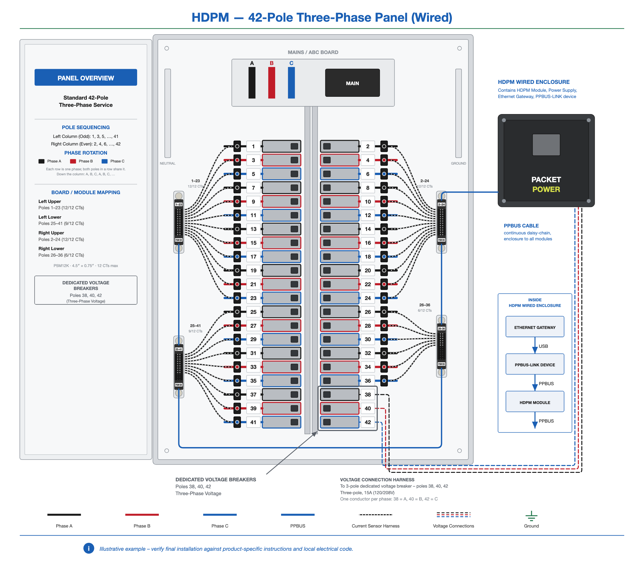Click the Voltage Connections legend lines

453,515
